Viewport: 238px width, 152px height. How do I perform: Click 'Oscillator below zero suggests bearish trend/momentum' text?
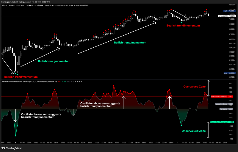pyautogui.click(x=41, y=116)
